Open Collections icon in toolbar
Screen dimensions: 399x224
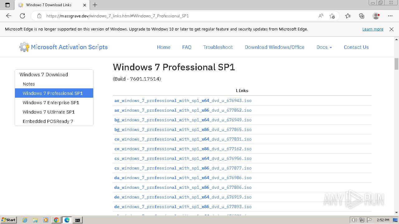(x=362, y=16)
